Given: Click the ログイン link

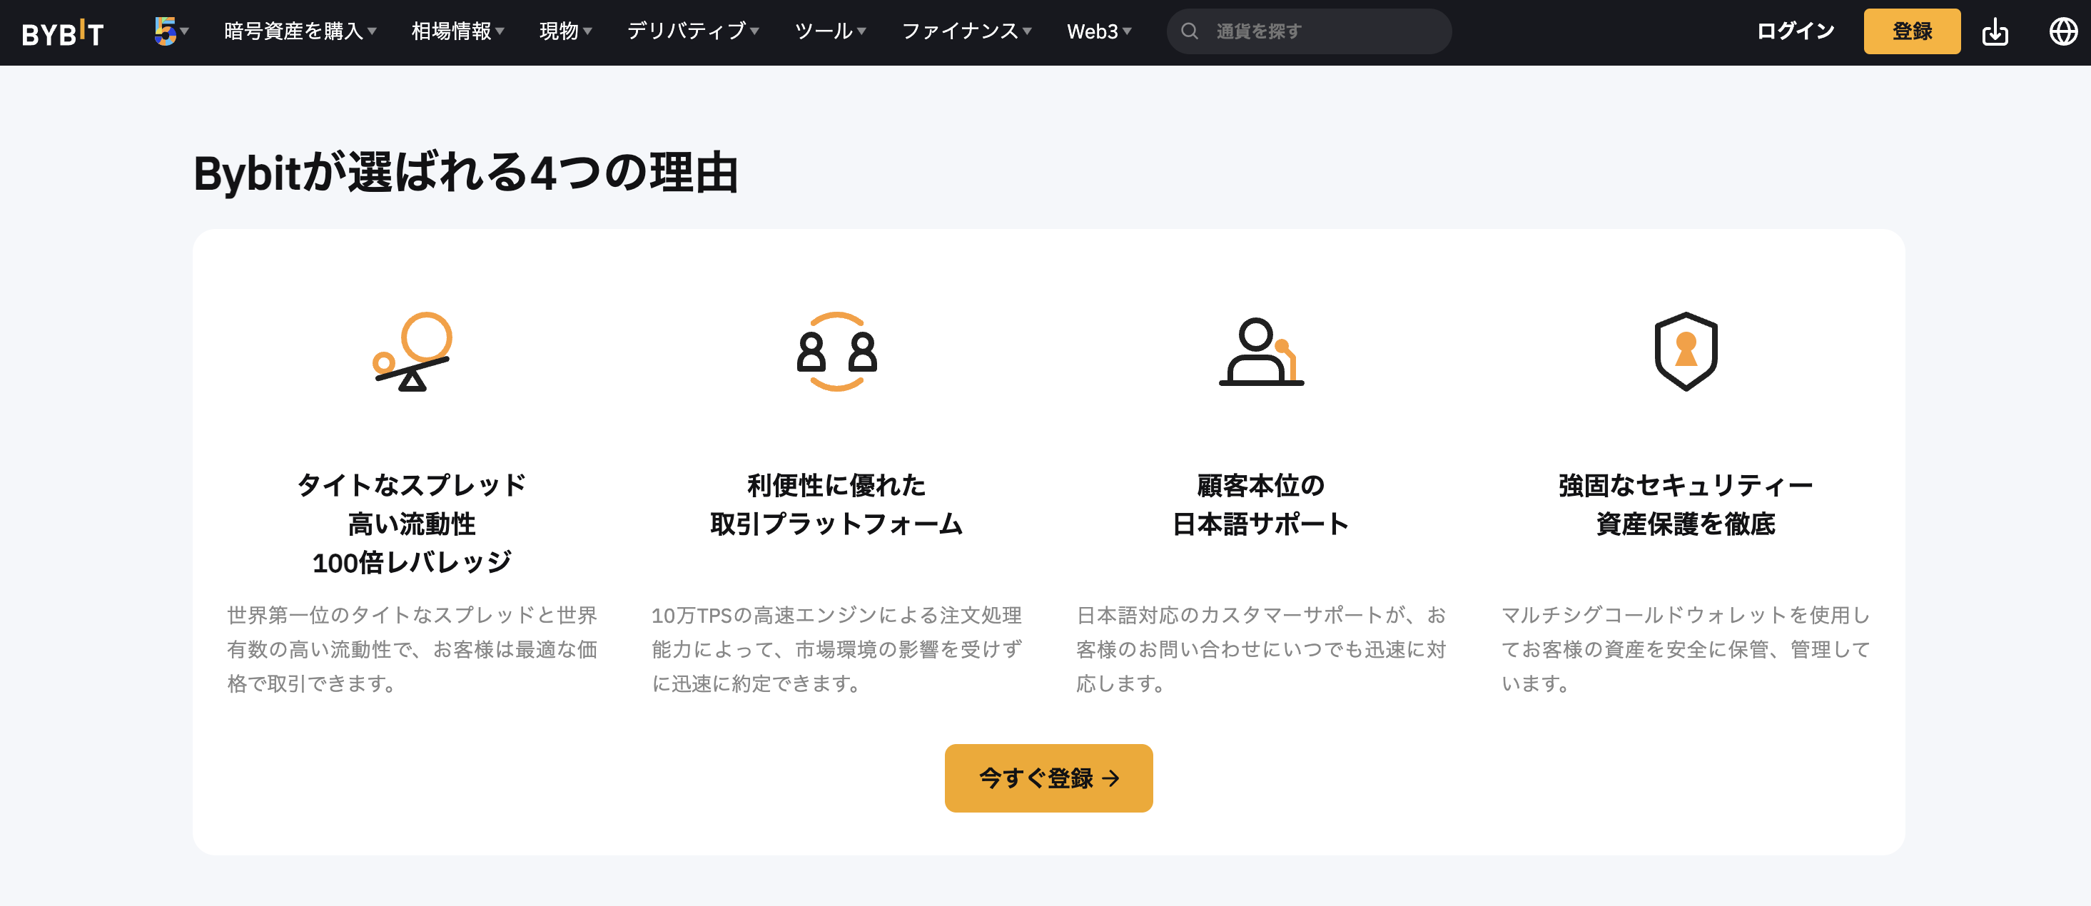Looking at the screenshot, I should pyautogui.click(x=1795, y=31).
